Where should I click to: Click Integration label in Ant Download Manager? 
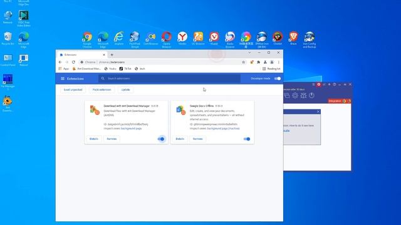[x=335, y=101]
